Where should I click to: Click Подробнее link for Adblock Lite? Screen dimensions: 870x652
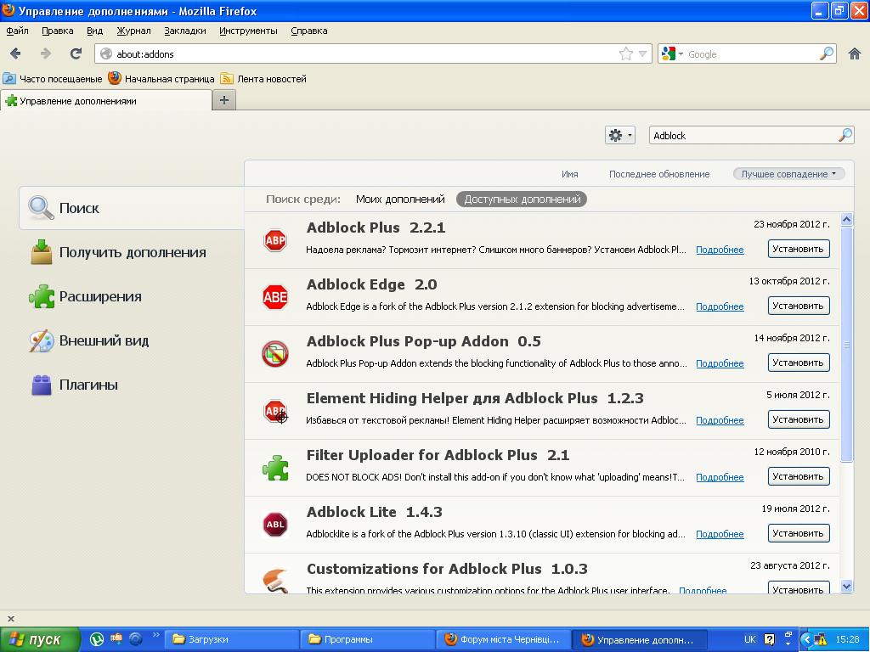(720, 534)
